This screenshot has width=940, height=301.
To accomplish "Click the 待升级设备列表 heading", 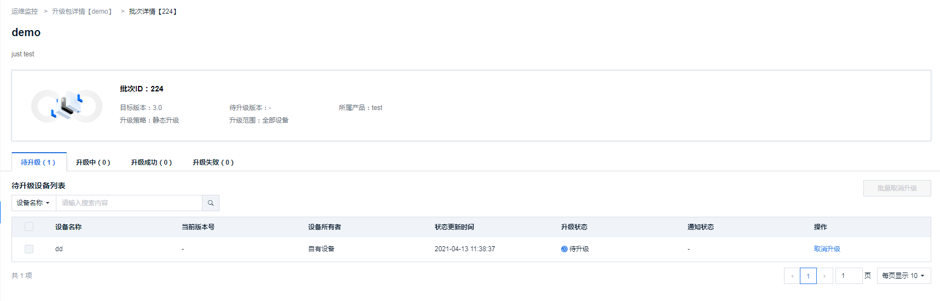I will (x=38, y=186).
